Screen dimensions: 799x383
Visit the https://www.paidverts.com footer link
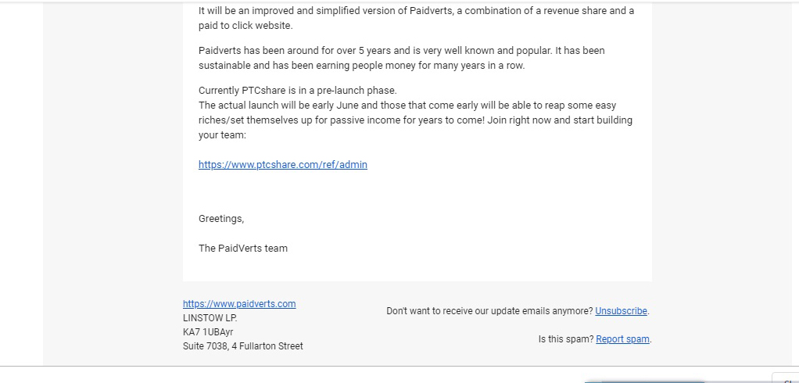[x=239, y=303]
